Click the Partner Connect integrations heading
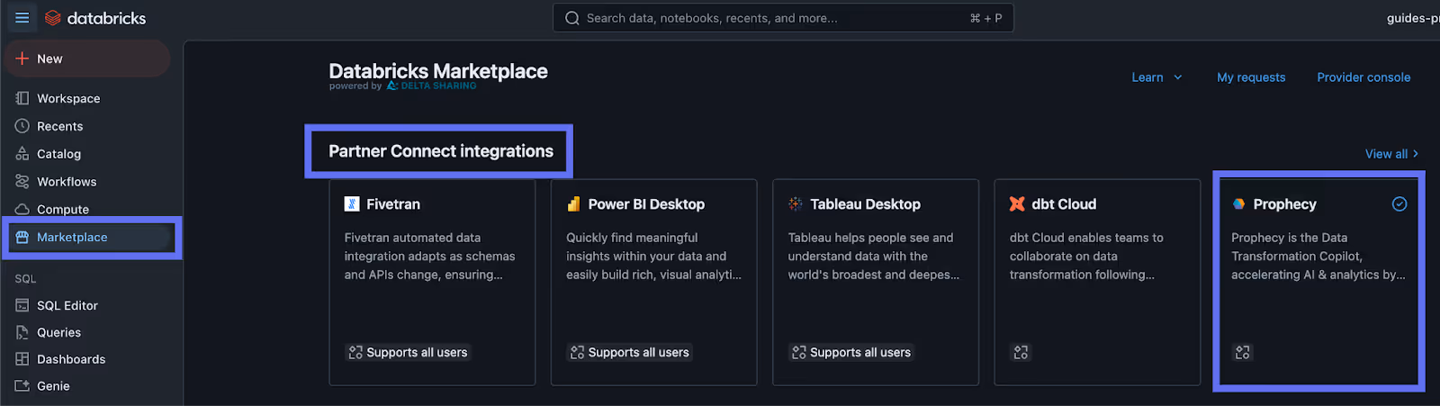Image resolution: width=1440 pixels, height=406 pixels. pyautogui.click(x=441, y=151)
